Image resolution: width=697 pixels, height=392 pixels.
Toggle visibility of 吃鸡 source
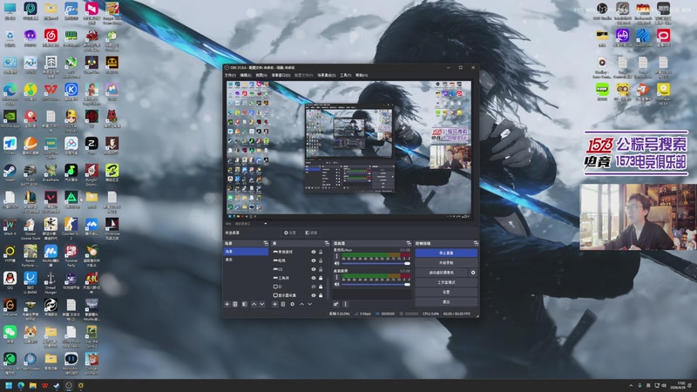(x=314, y=260)
